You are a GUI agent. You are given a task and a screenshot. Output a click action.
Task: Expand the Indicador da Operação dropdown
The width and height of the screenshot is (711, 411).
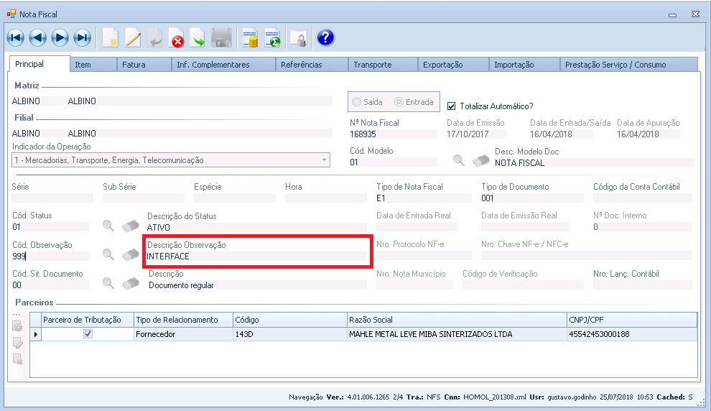324,160
